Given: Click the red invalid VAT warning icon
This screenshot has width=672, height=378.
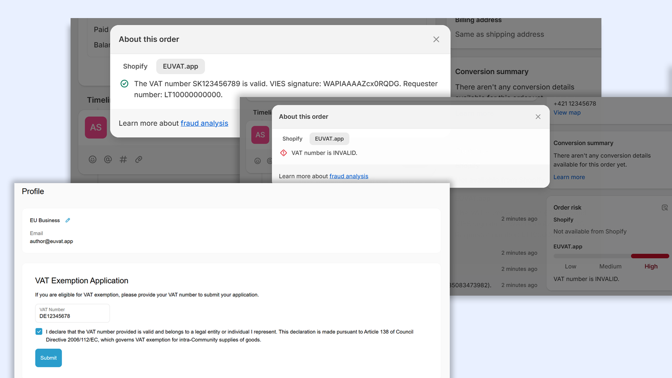Looking at the screenshot, I should pos(283,153).
